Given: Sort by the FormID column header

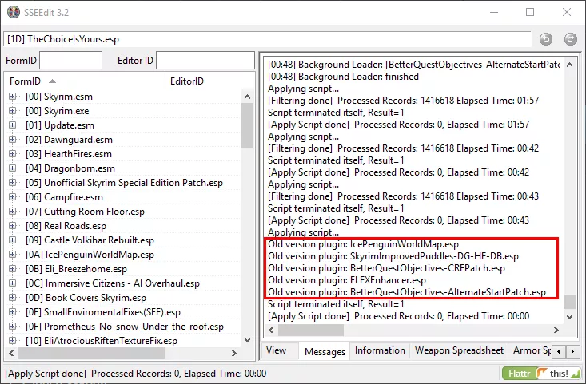Looking at the screenshot, I should tap(85, 81).
